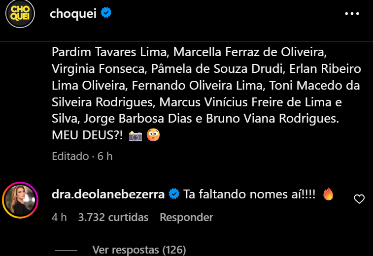
Task: Click the fire emoji in the comment
Action: (328, 194)
